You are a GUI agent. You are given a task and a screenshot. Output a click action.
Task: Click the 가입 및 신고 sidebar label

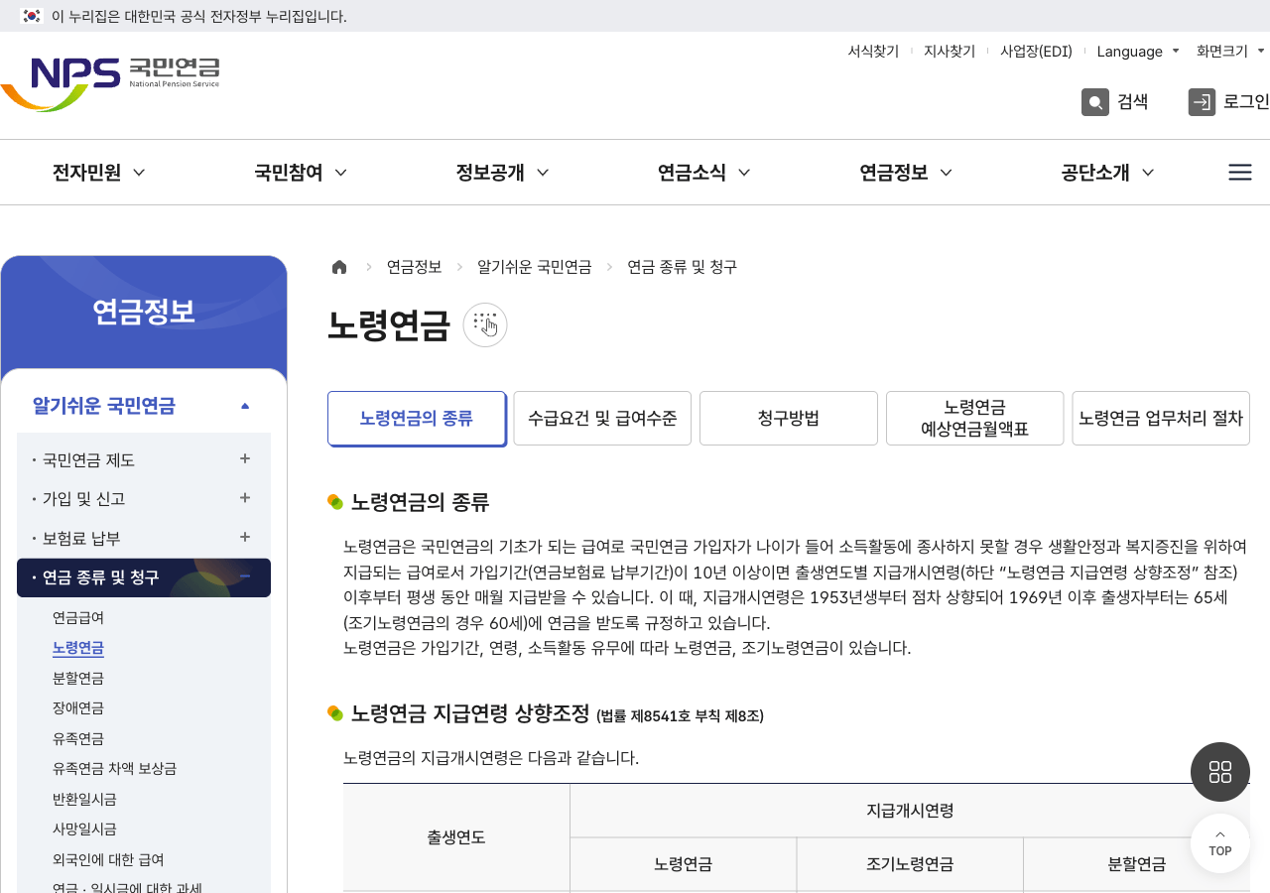pyautogui.click(x=84, y=499)
